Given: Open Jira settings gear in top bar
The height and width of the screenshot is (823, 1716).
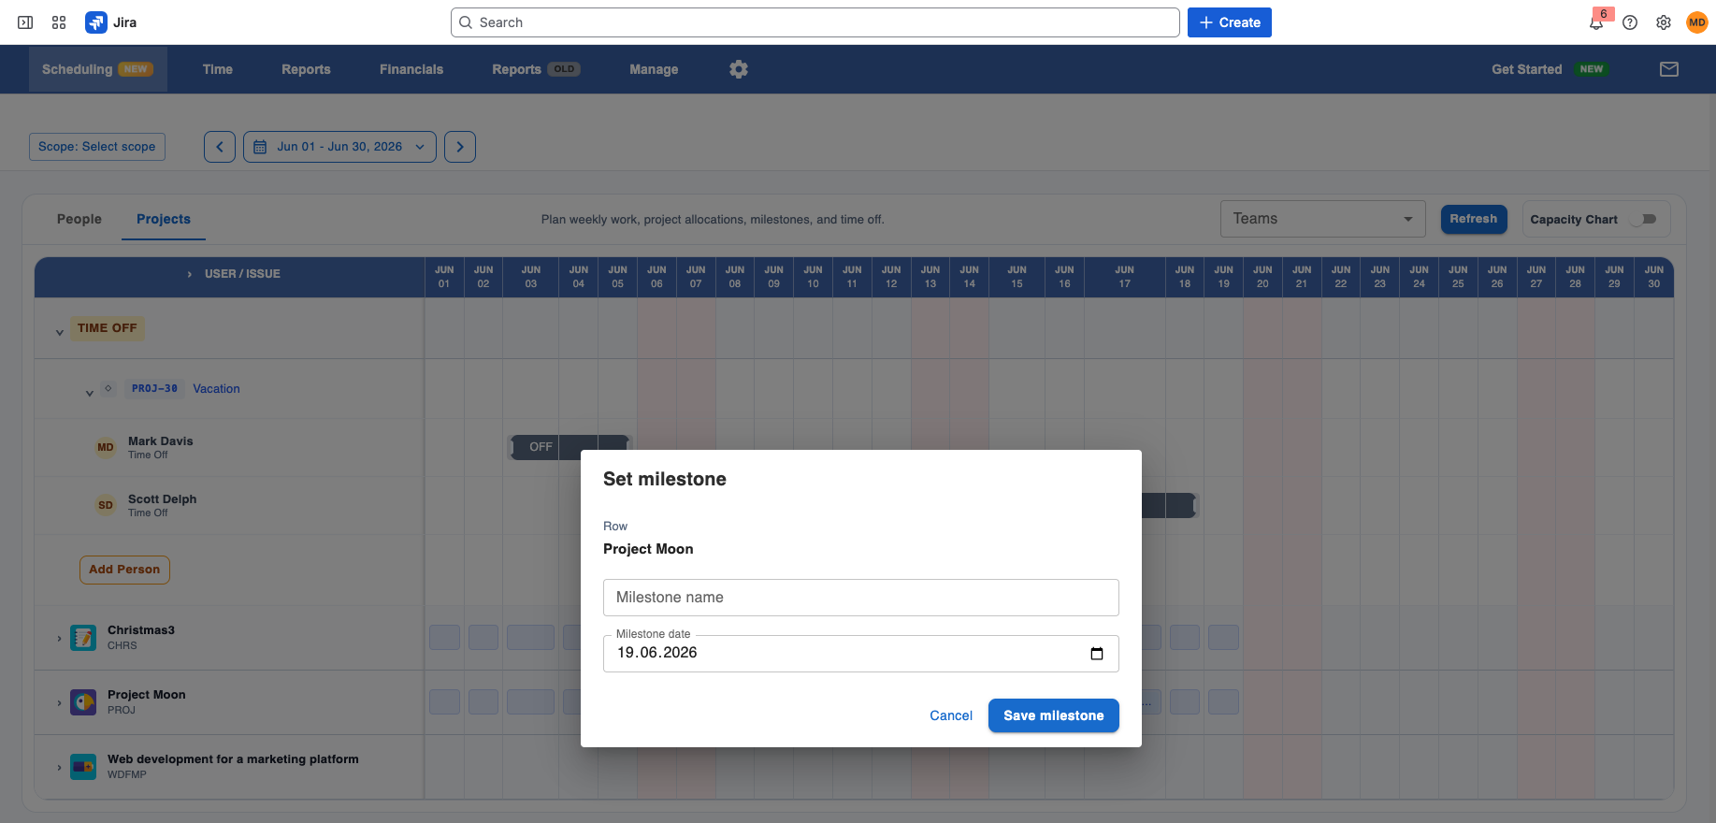Looking at the screenshot, I should point(1664,22).
